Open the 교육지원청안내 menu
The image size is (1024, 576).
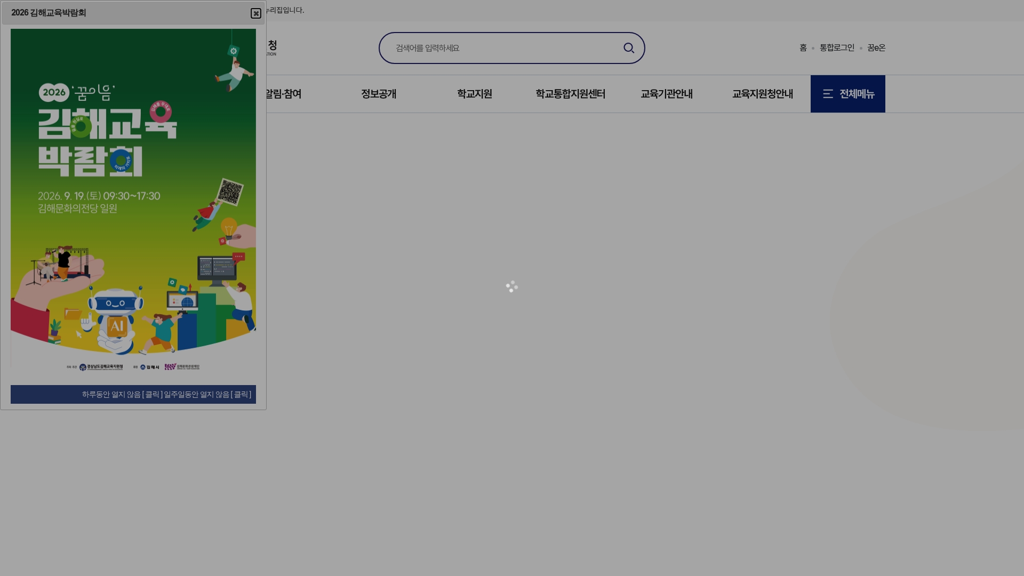(763, 94)
